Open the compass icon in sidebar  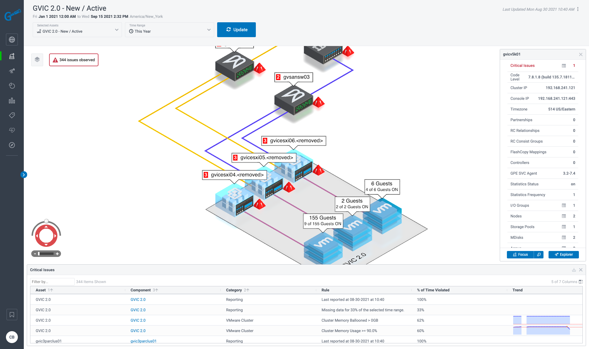(12, 145)
